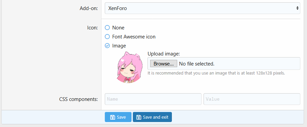
Task: Click the "CSS components:" label
Action: [78, 99]
